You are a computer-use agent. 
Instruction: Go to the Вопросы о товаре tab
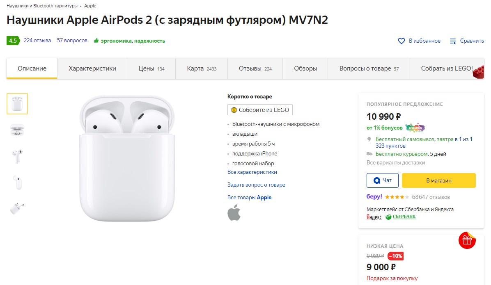point(369,68)
